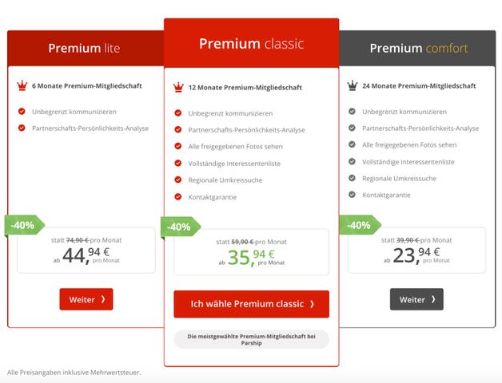Click the Vollständige Interessentenliste checkmark in Premium comfort
This screenshot has height=383, width=502.
(x=352, y=161)
